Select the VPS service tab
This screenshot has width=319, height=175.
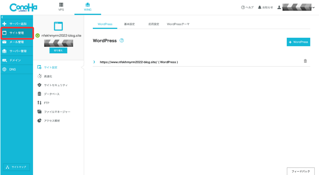click(x=61, y=7)
